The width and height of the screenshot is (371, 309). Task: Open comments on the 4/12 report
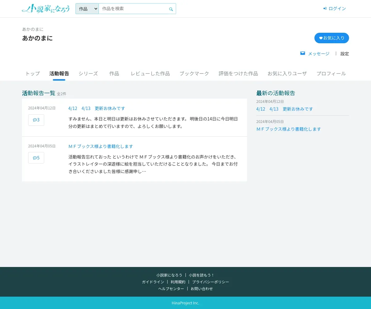(36, 120)
